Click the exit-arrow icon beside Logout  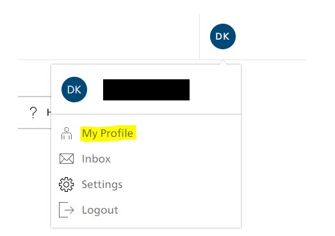pyautogui.click(x=67, y=210)
